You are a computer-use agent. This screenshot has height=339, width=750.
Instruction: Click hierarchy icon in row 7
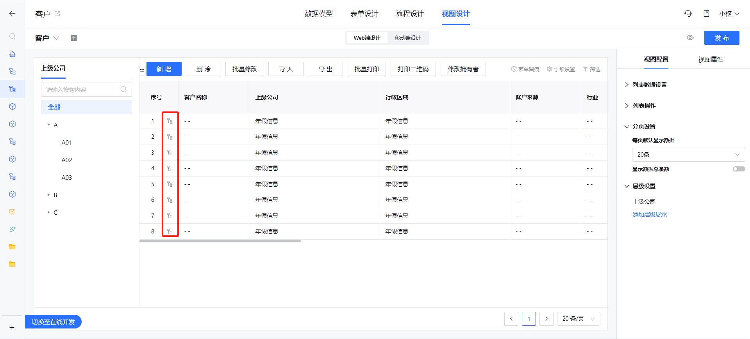point(170,216)
